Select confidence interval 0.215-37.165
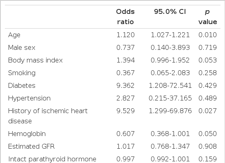Viewport: 225px width, 163px height. [170, 98]
